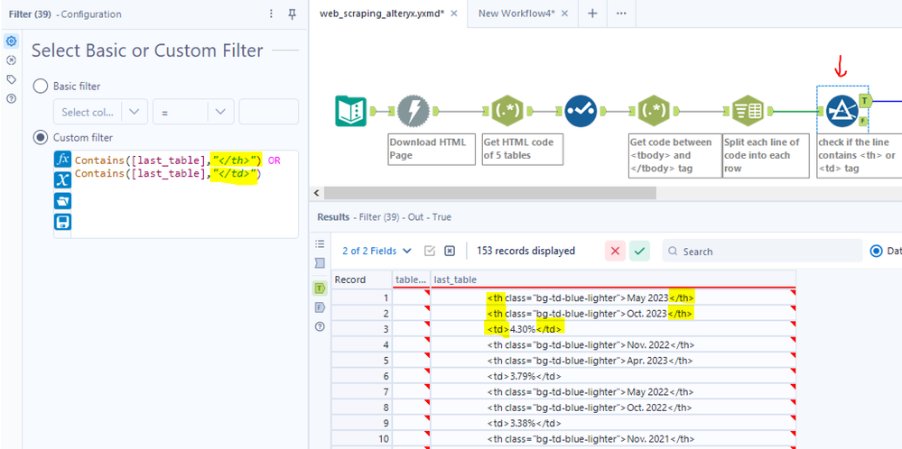Open the Help question mark icon in config sidebar
The width and height of the screenshot is (902, 449).
click(11, 98)
